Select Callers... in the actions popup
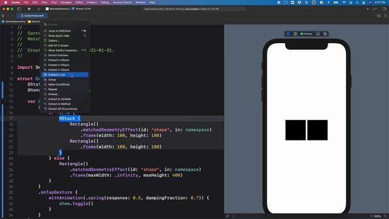The height and width of the screenshot is (219, 389). pos(65,41)
